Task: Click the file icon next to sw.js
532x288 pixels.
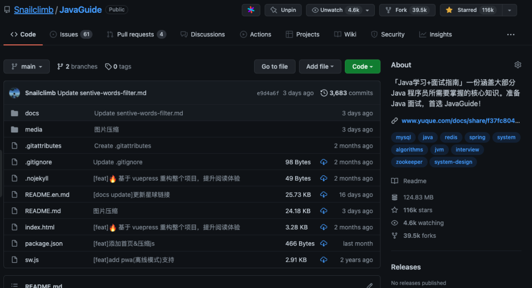Action: point(14,260)
